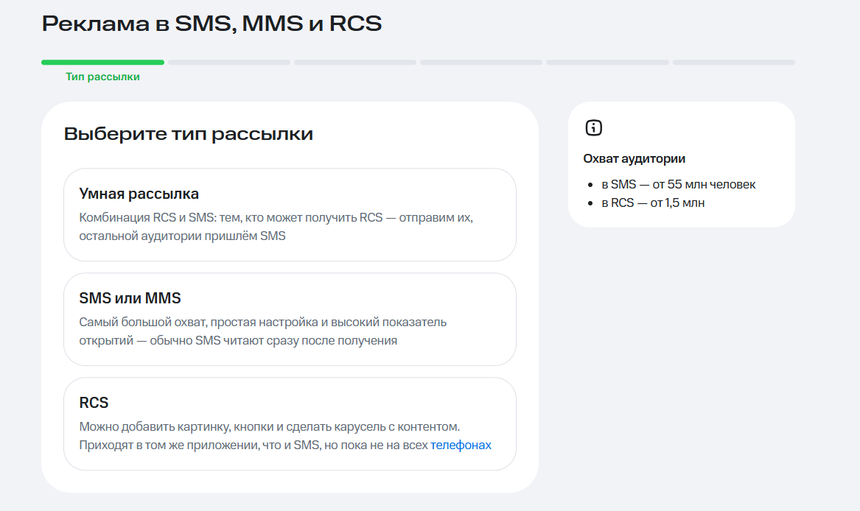
Task: Click the Выберите тип рассылки heading
Action: coord(188,134)
